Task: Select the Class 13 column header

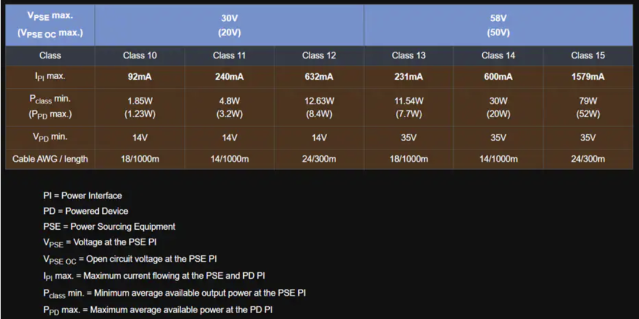Action: click(408, 56)
